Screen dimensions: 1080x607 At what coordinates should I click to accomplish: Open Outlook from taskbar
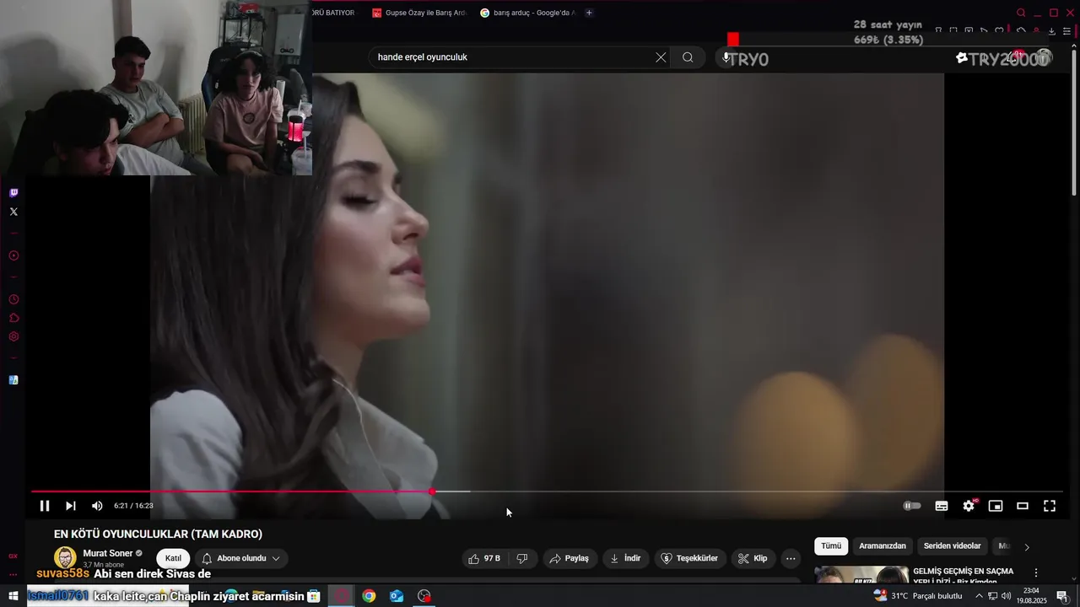397,596
